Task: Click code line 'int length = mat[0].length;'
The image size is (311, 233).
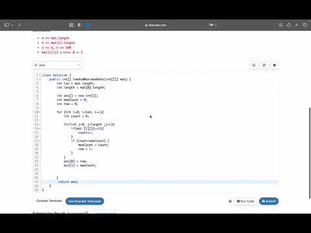Action: [x=81, y=87]
